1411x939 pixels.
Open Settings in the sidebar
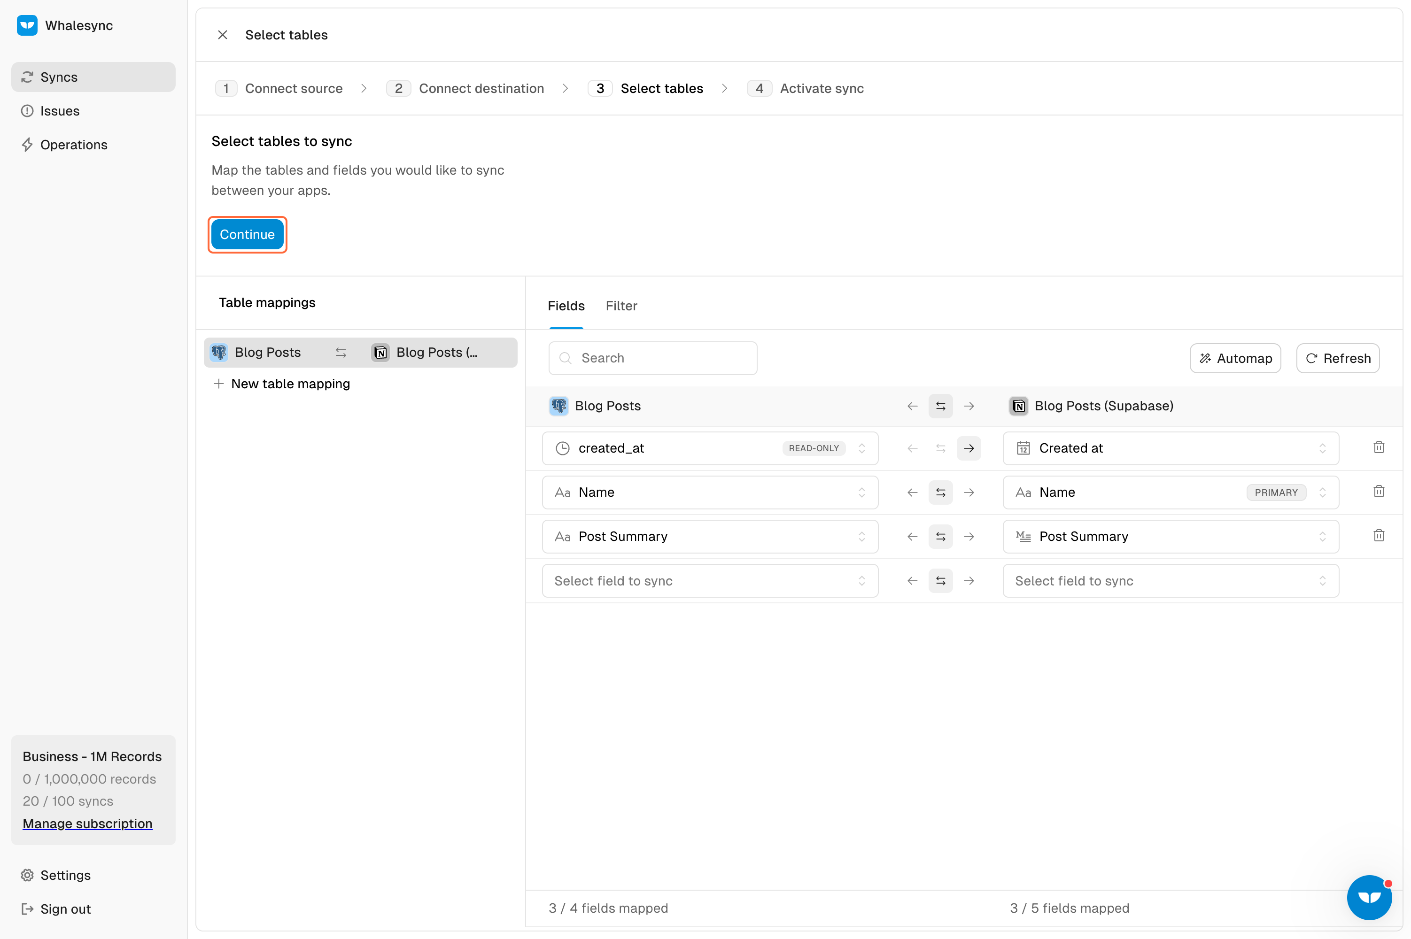[93, 875]
